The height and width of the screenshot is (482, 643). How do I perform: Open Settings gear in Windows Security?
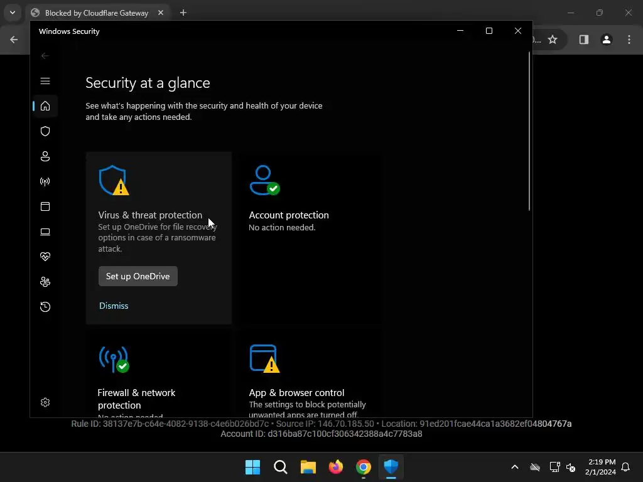click(x=45, y=402)
